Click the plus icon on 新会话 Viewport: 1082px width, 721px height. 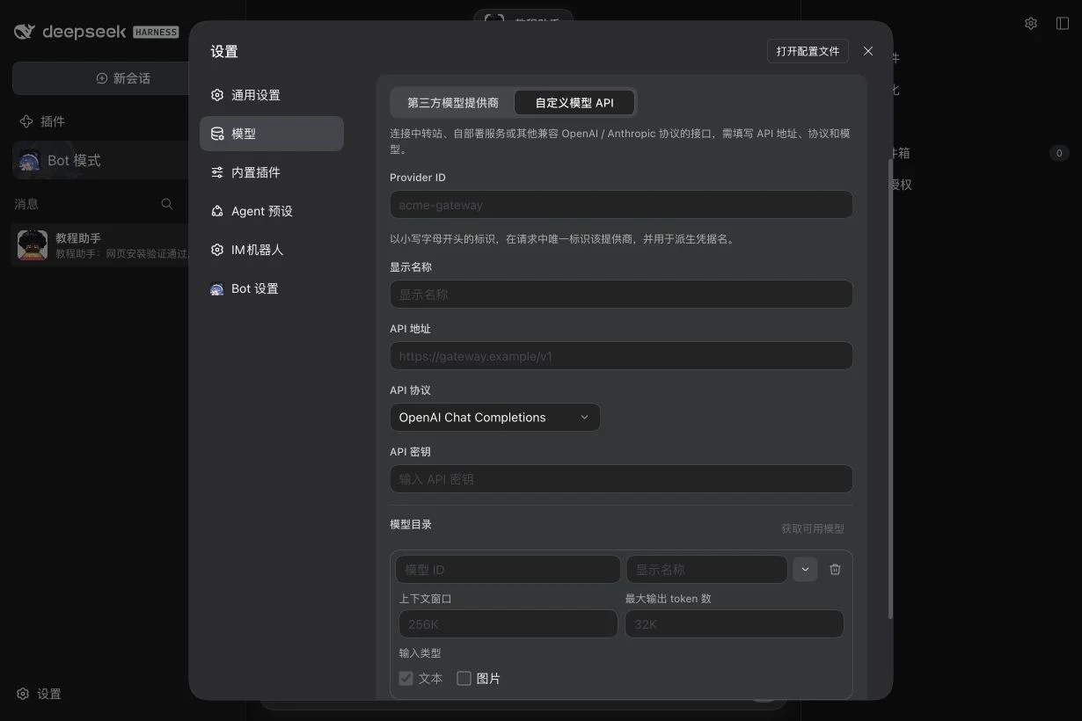click(x=102, y=78)
